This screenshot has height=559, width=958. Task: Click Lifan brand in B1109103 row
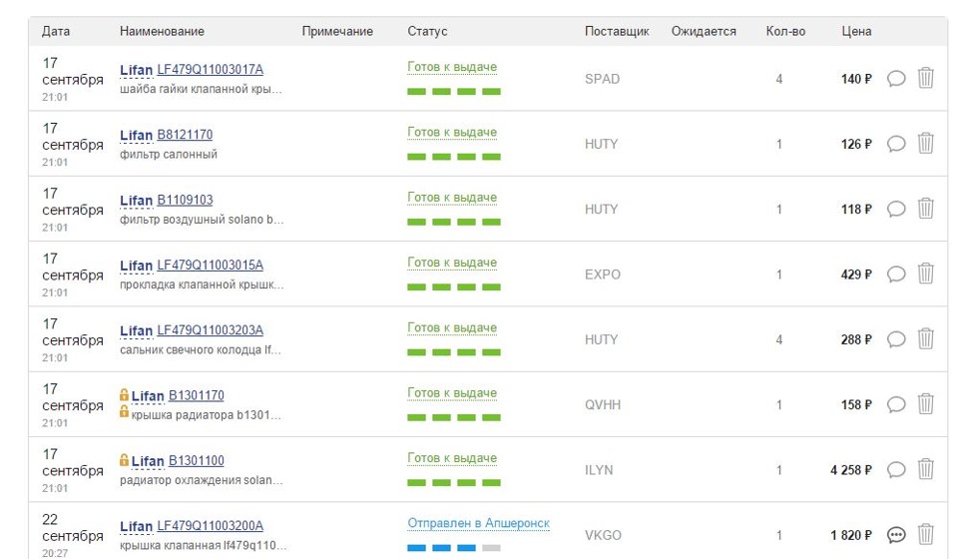pyautogui.click(x=137, y=201)
